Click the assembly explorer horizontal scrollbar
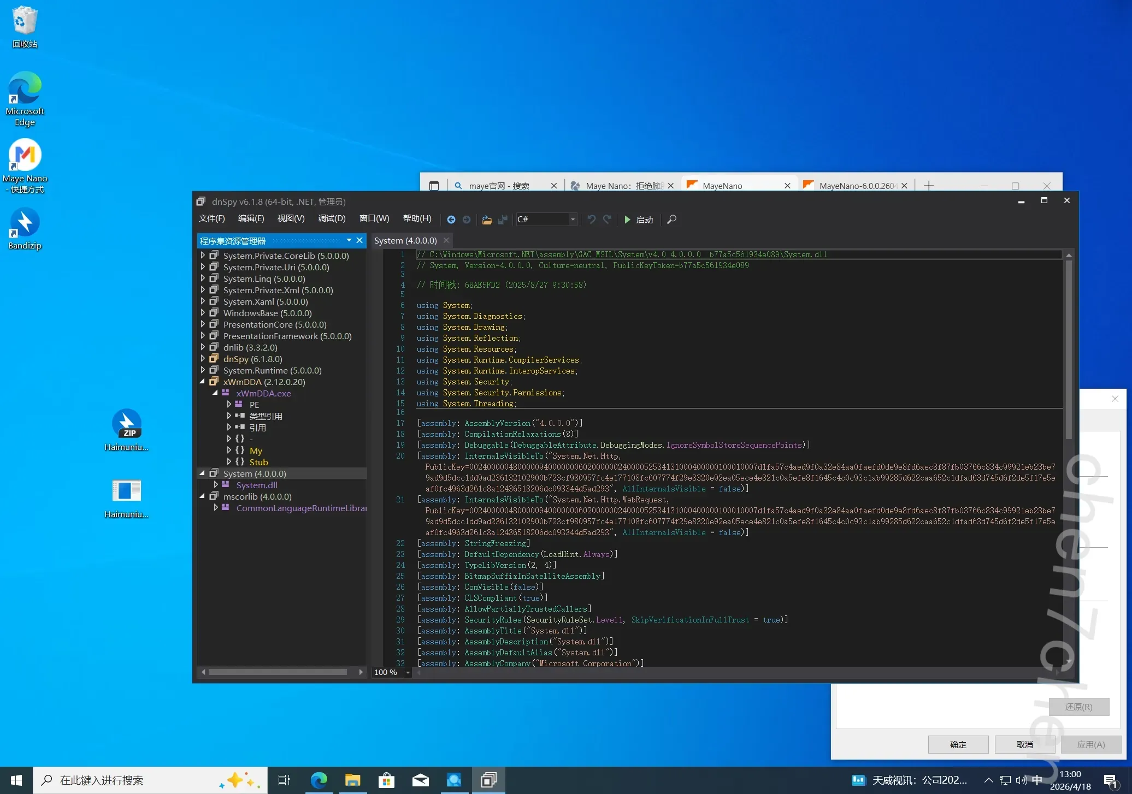The width and height of the screenshot is (1132, 794). 278,672
